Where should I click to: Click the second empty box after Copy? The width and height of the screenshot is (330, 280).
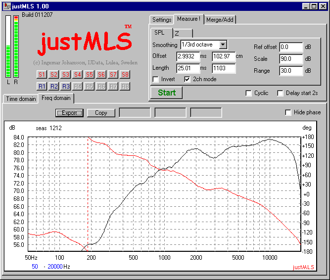[x=171, y=113]
